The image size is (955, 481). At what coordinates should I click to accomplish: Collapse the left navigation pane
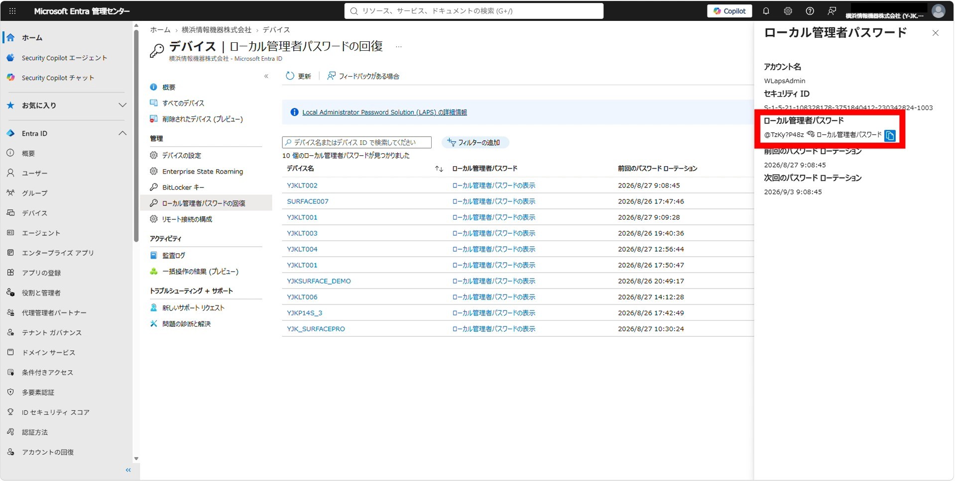128,470
